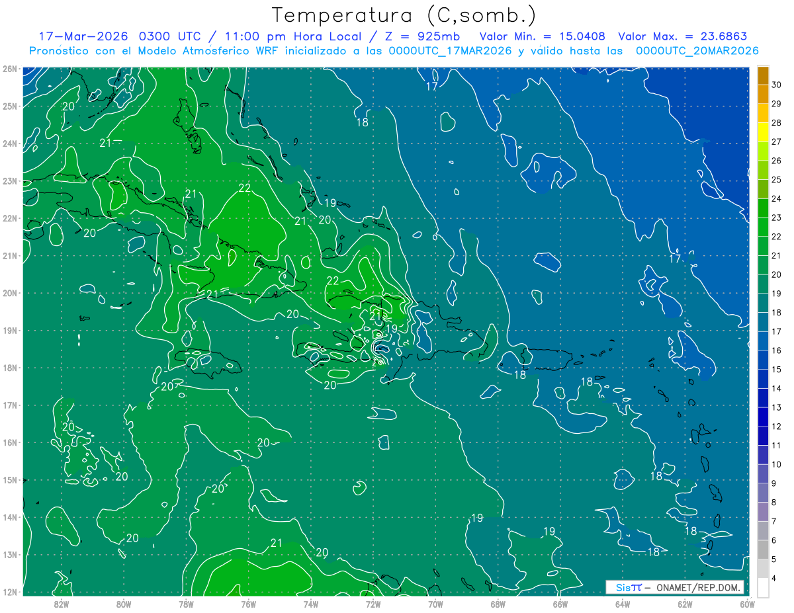Click the '78W' longitude axis label
The height and width of the screenshot is (613, 794).
(x=186, y=604)
